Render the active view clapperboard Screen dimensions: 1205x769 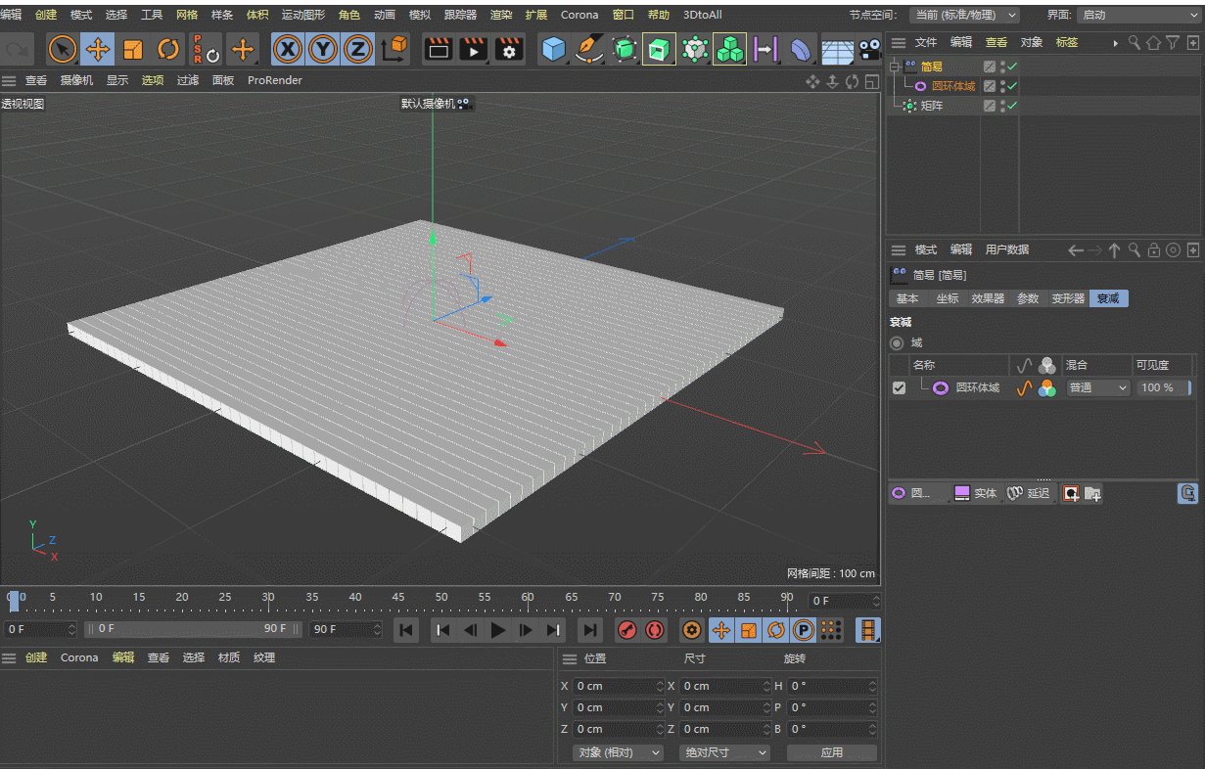pos(440,49)
